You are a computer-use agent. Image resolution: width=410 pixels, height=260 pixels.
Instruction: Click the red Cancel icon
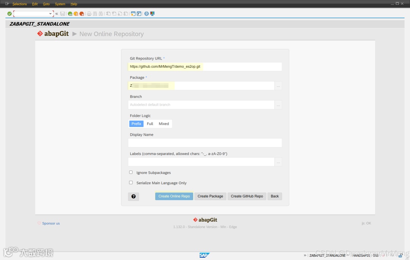82,14
